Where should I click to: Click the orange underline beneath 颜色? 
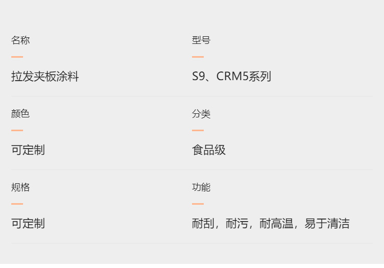17,130
